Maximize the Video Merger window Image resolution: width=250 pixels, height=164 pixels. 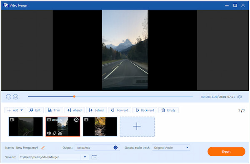tap(235, 5)
